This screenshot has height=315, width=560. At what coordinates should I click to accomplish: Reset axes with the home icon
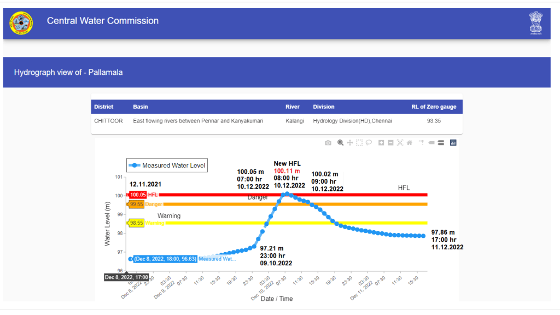click(410, 143)
